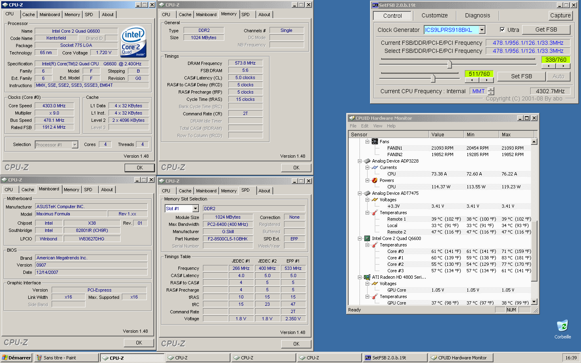Select the +3.3V voltage row
Viewport: 581px width, 363px height.
440,206
